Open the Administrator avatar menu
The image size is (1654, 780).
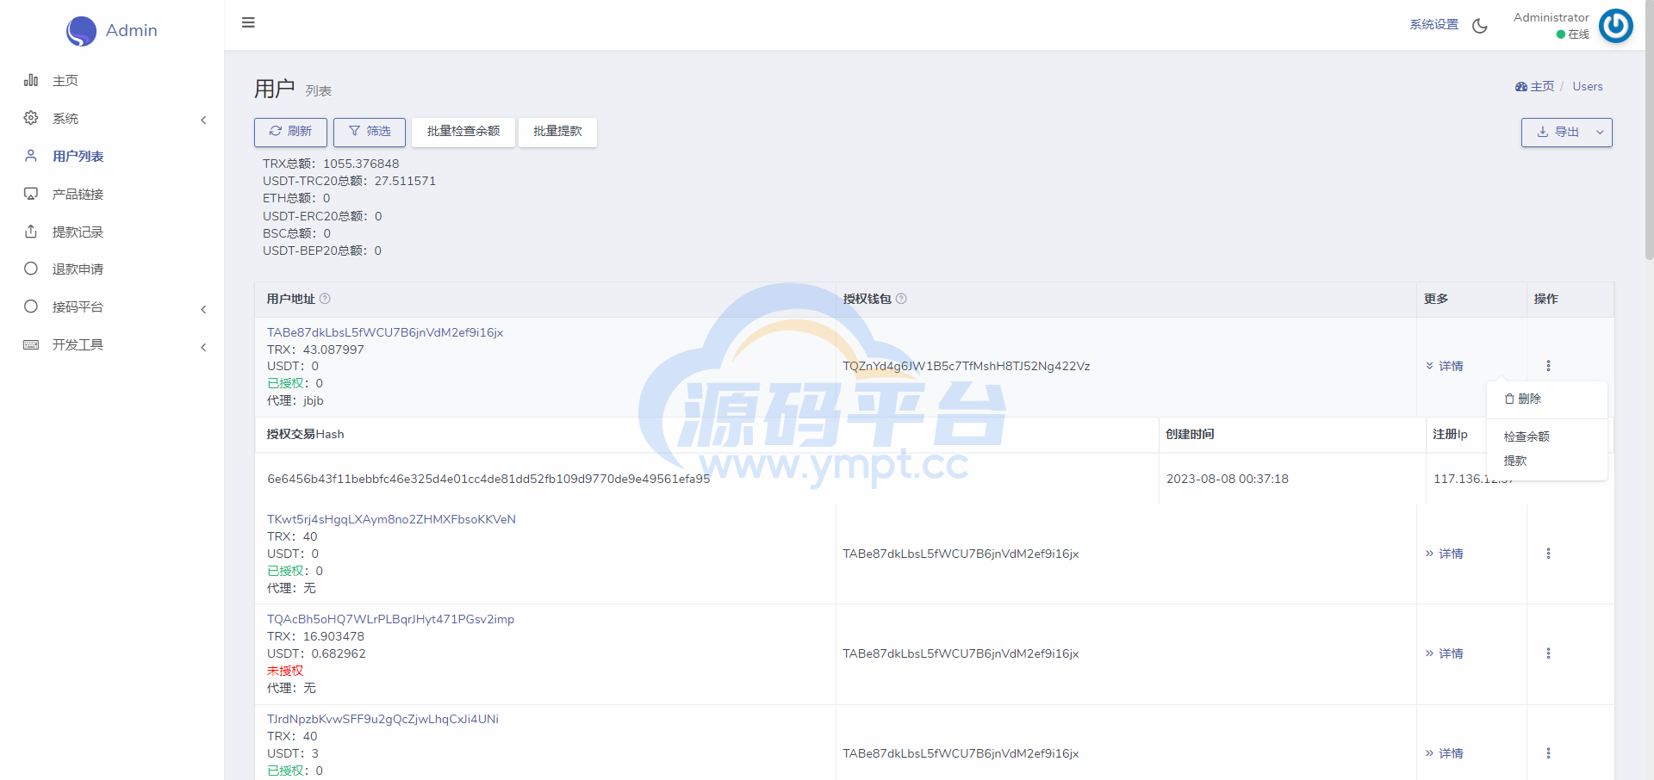1616,26
